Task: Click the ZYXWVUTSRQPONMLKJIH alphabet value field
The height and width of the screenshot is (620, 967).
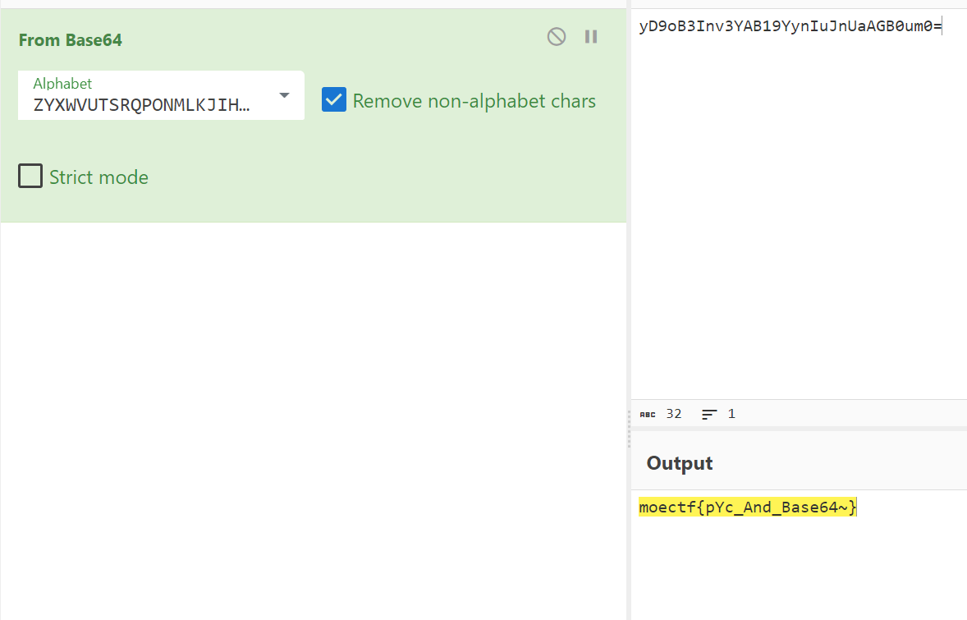Action: pos(141,105)
